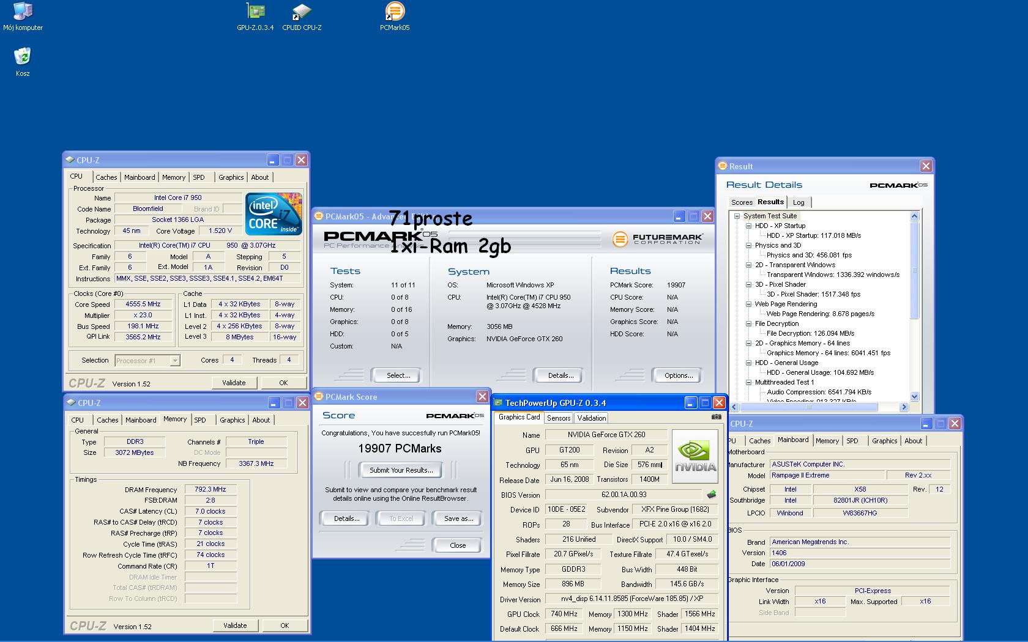Image resolution: width=1028 pixels, height=642 pixels.
Task: Collapse the 2D - Transparent Windows node
Action: [x=748, y=265]
